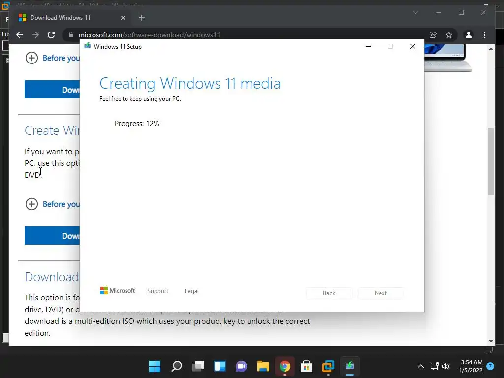The image size is (504, 378).
Task: Close the Download Windows 11 tab
Action: coord(123,18)
